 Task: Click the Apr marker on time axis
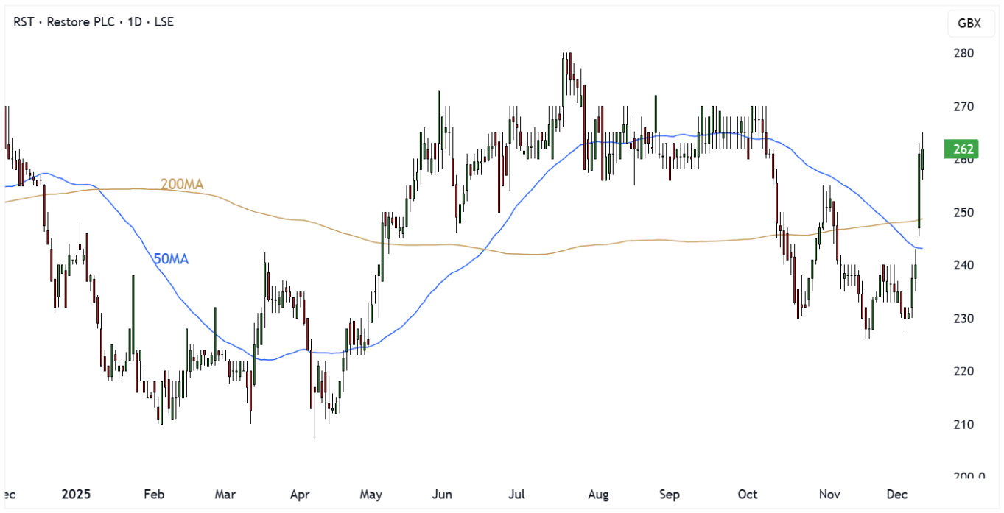(300, 494)
